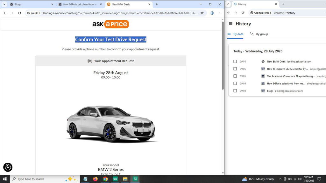Expand the tab search dropdown in left browser
326x183 pixels.
[4, 4]
